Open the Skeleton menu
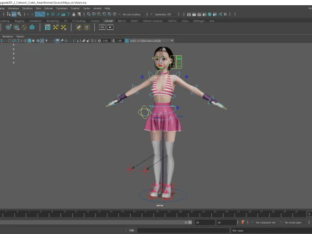Screen dimensions: 312x234 (x=27, y=8)
